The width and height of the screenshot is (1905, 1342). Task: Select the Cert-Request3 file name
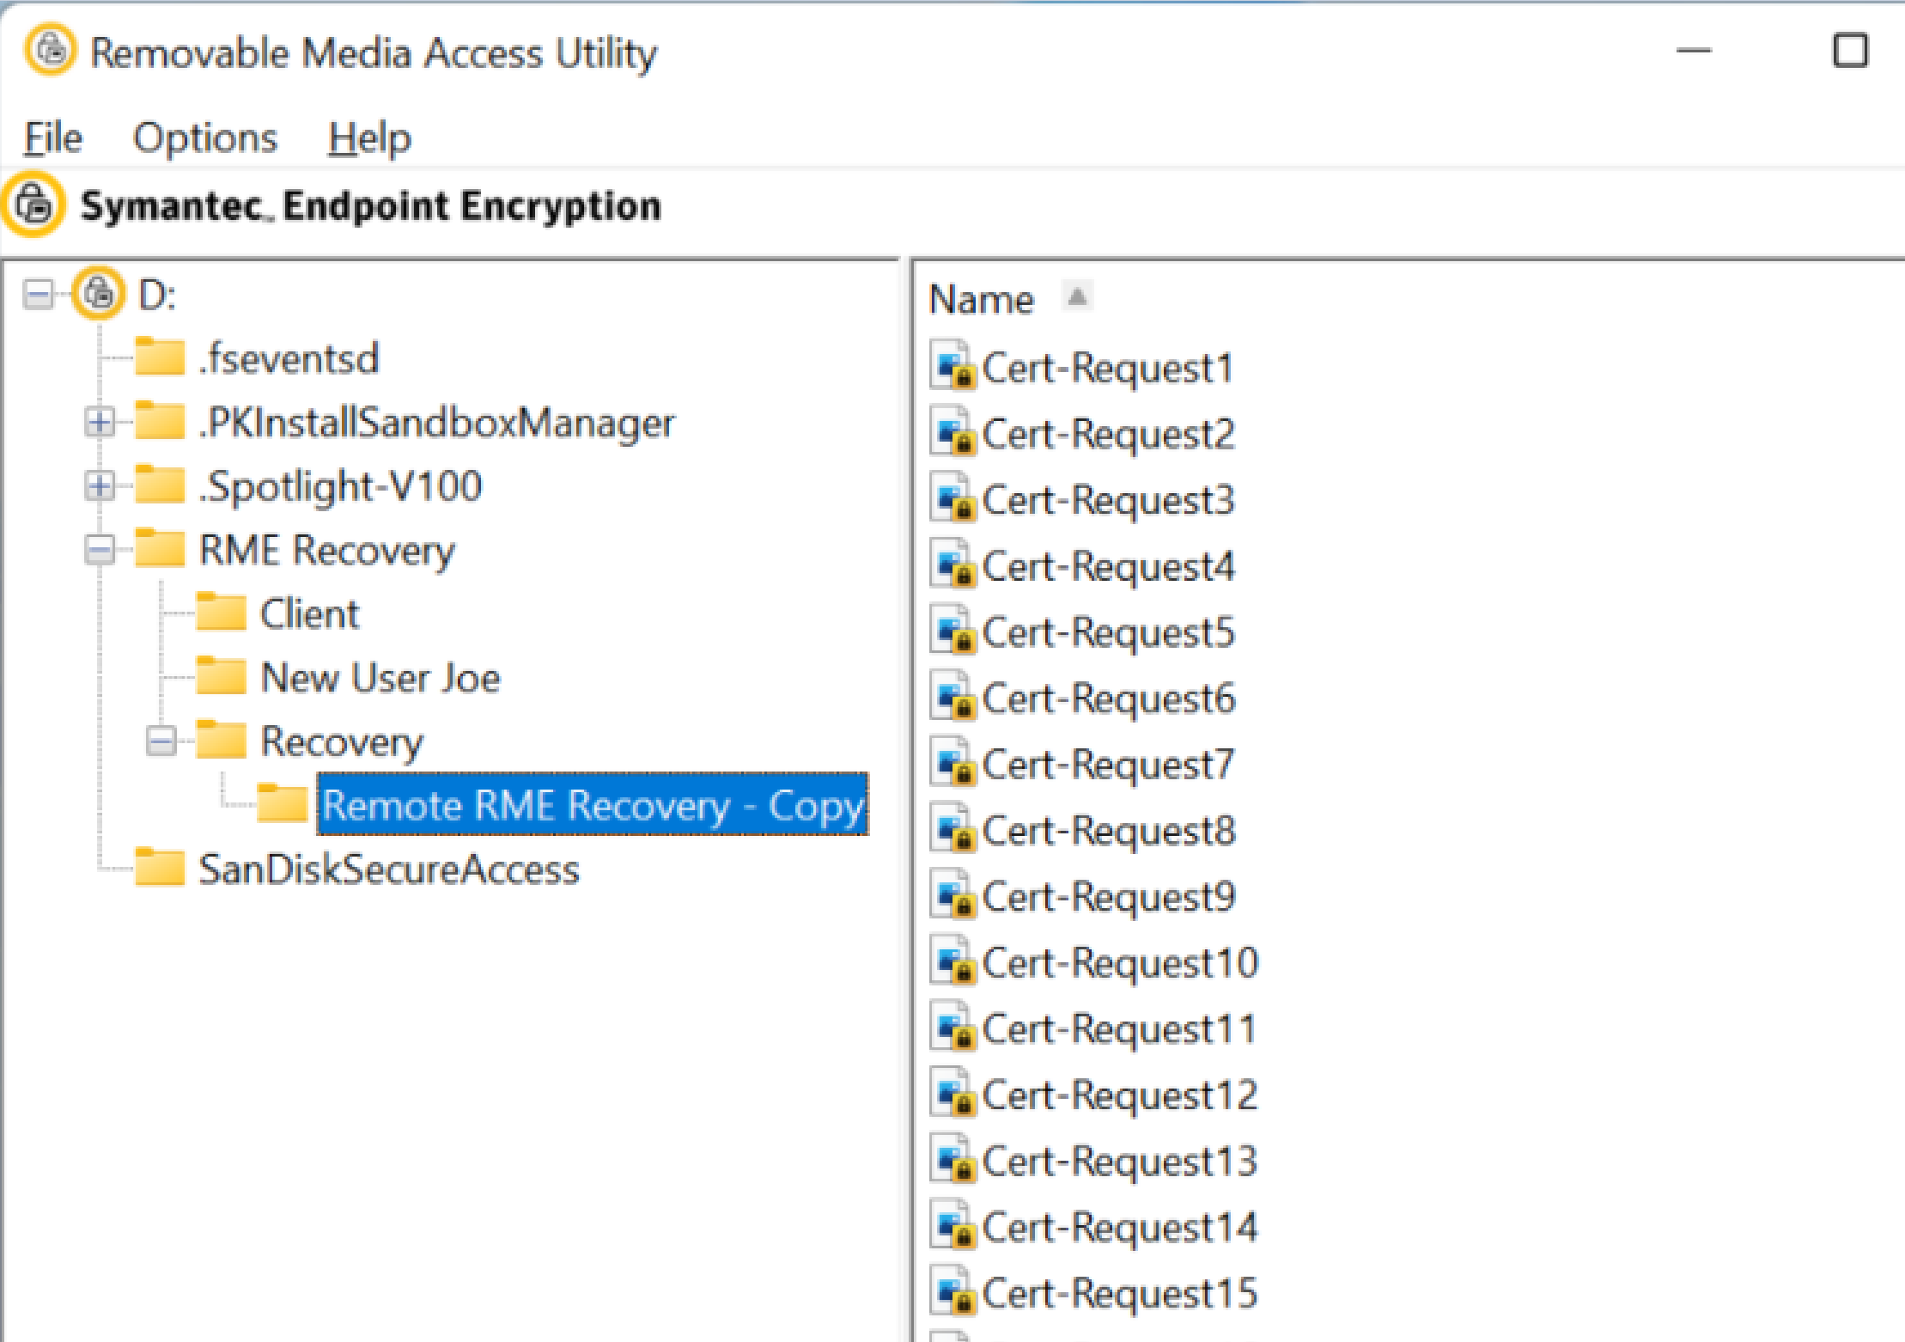1108,500
